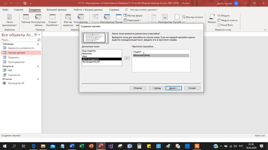This screenshot has height=150, width=268.
Task: Select 'Фамилия' in available fields list
Action: coord(102,54)
